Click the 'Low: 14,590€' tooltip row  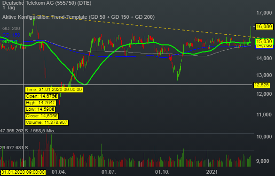coord(40,109)
